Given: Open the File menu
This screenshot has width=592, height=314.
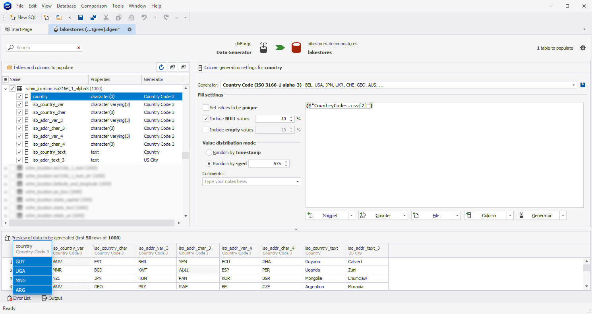Looking at the screenshot, I should coord(20,6).
